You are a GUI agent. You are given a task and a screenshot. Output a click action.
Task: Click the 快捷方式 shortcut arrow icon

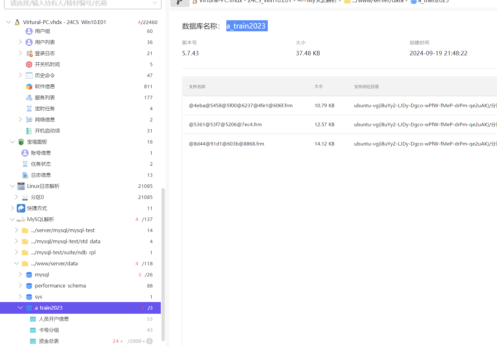21,208
